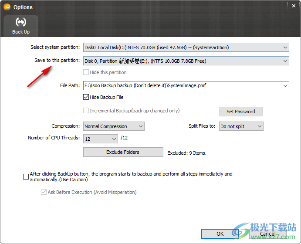This screenshot has width=301, height=244.
Task: Open the File Path dropdown arrow
Action: click(285, 86)
